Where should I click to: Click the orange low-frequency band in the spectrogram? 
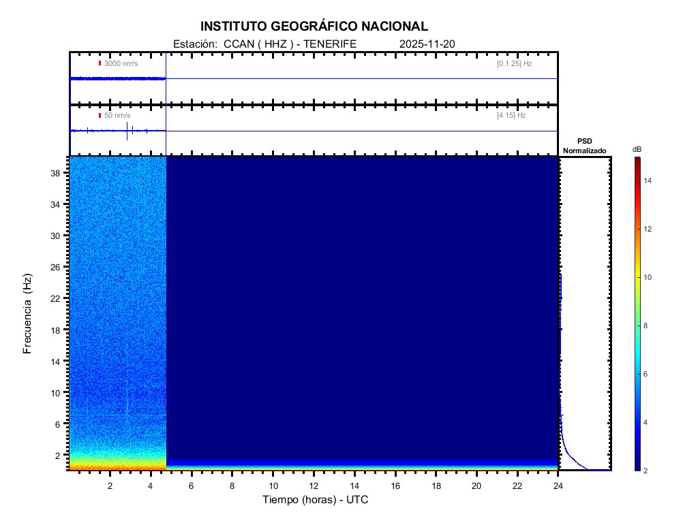117,466
